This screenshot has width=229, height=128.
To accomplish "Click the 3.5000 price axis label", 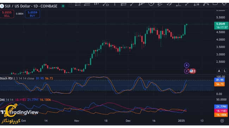I will (221, 47).
